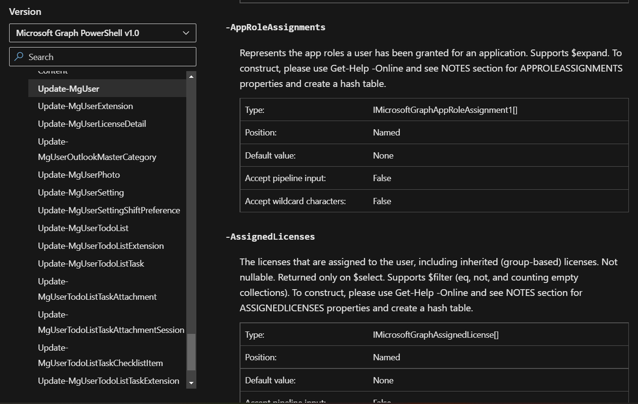Click the AppRoleAssignments description paragraph
The width and height of the screenshot is (638, 404).
pyautogui.click(x=431, y=68)
